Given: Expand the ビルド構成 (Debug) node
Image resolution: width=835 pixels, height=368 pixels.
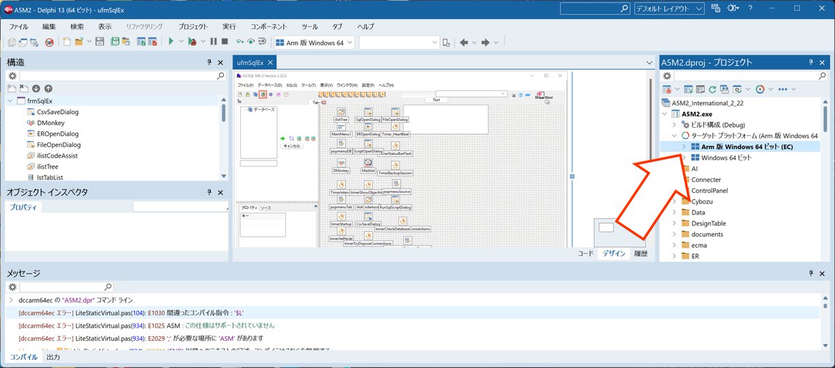Looking at the screenshot, I should [x=674, y=124].
